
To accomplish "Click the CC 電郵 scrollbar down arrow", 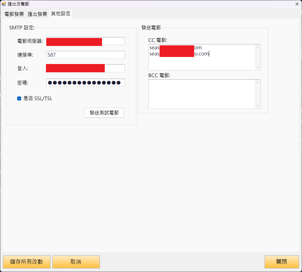I will click(258, 68).
